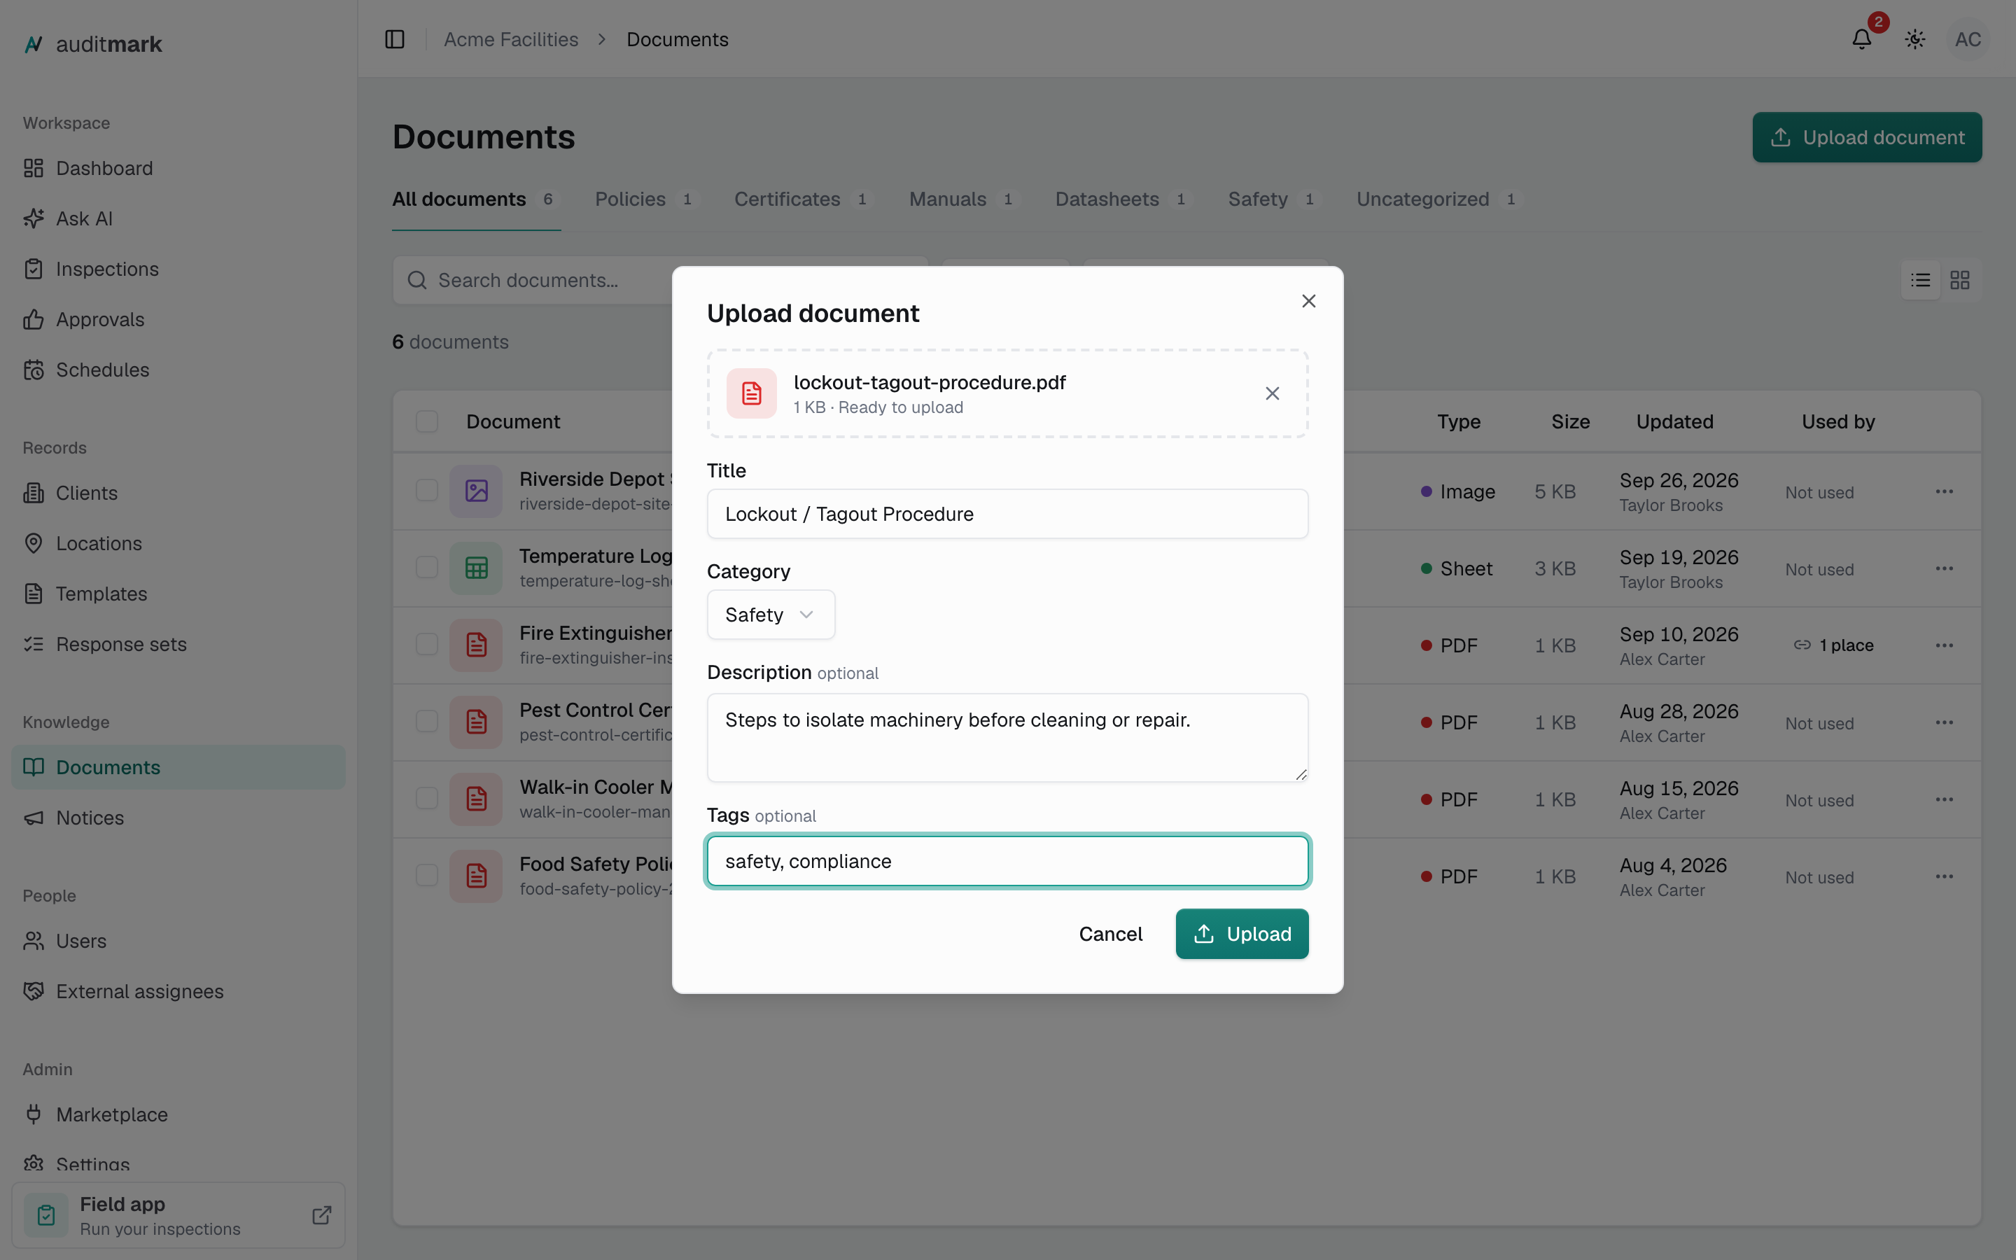Open the row menu for Walk-in Cooler
2016x1260 pixels.
(x=1945, y=799)
